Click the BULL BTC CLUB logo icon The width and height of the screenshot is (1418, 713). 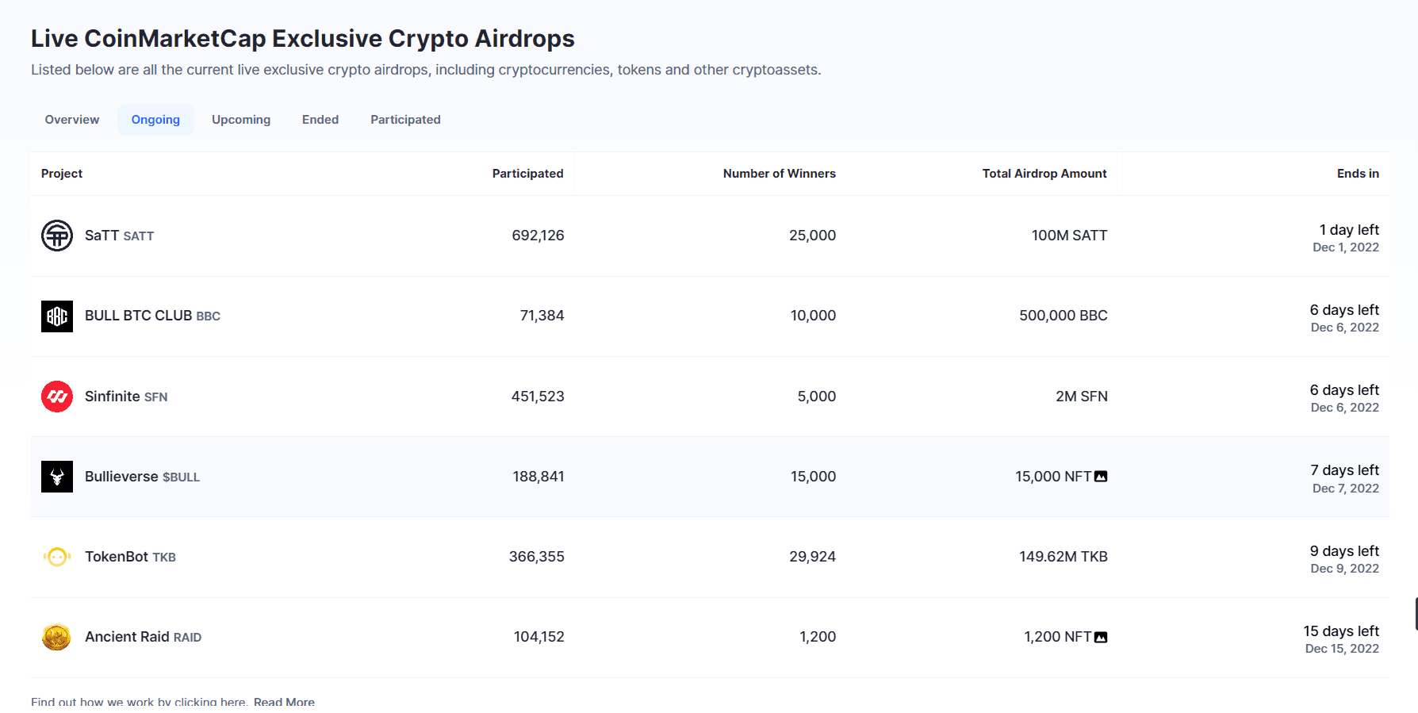57,316
